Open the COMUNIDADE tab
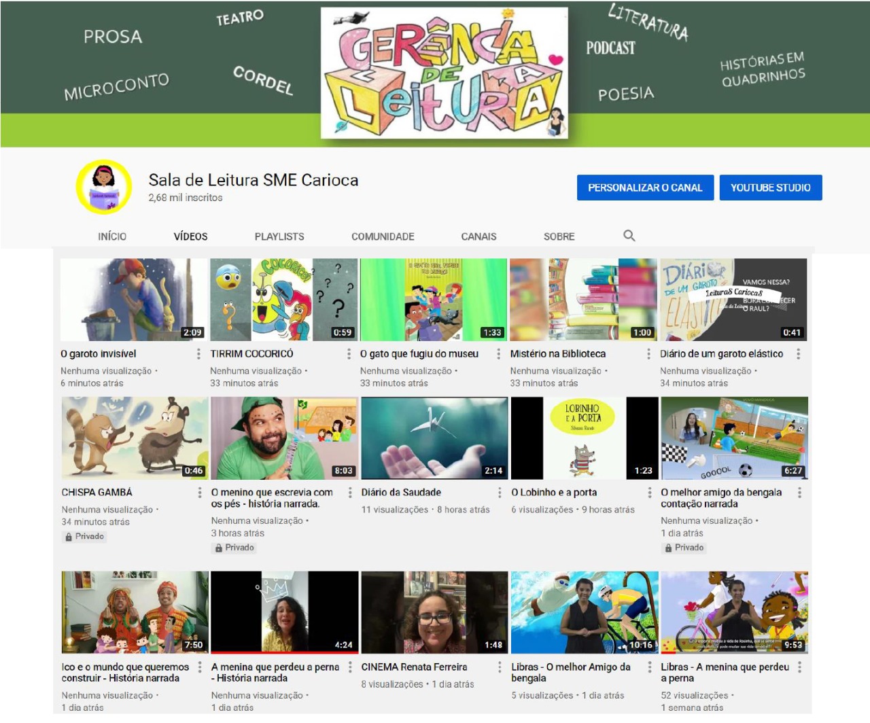The height and width of the screenshot is (723, 870). pos(383,236)
